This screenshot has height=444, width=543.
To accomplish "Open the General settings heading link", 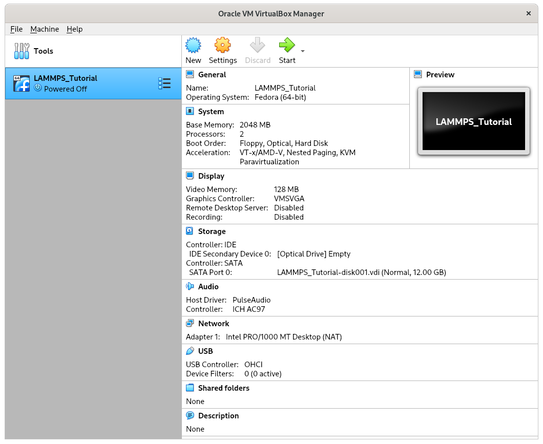I will point(212,75).
